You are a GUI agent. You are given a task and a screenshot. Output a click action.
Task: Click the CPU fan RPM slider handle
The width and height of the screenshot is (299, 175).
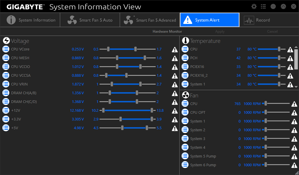tap(266, 104)
